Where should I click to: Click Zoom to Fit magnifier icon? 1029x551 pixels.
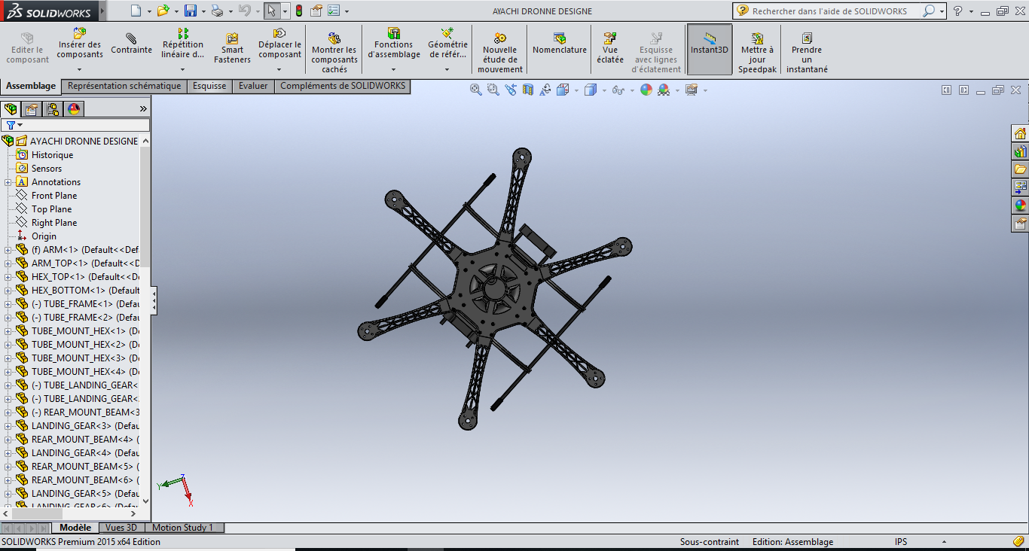tap(476, 90)
